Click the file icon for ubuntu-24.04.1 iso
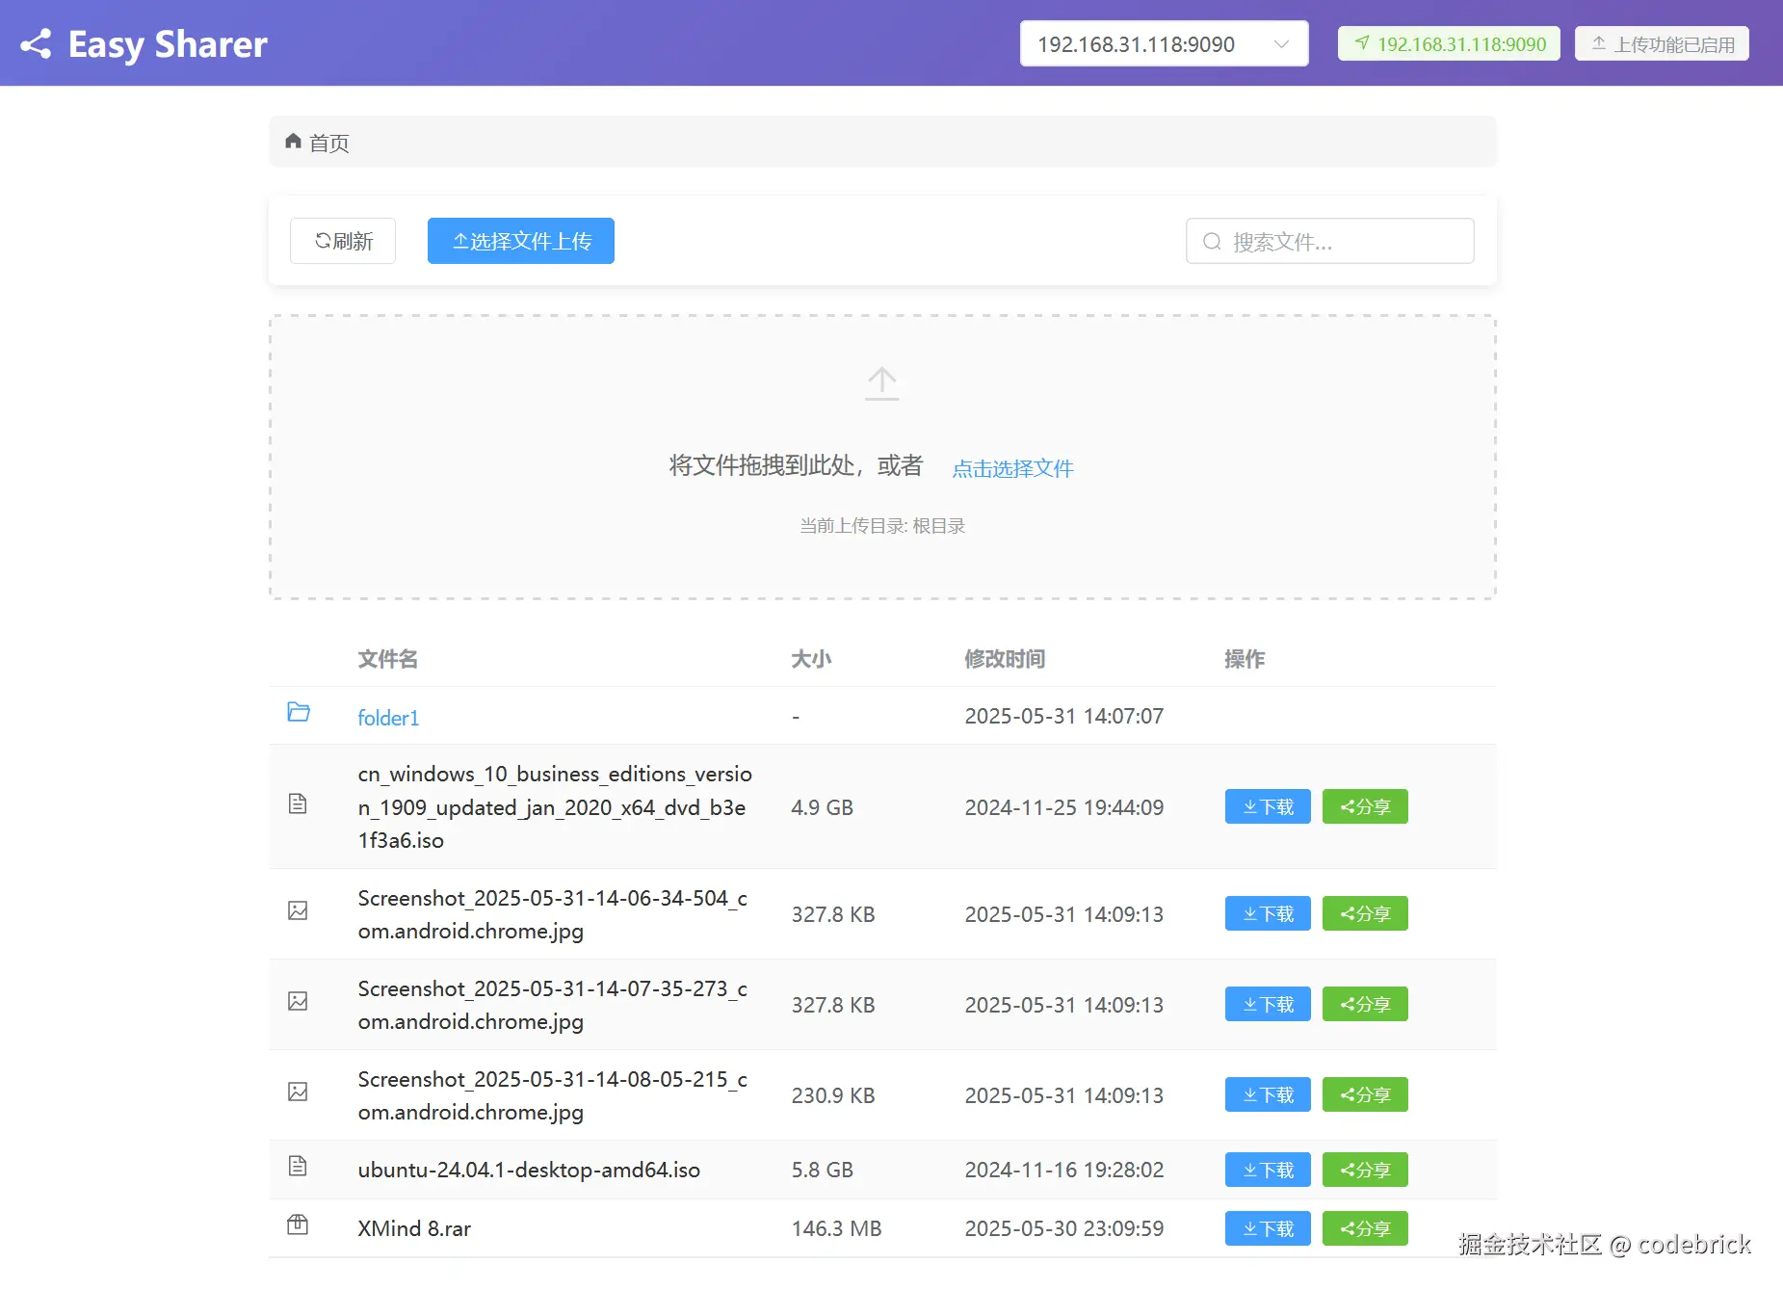 coord(298,1166)
